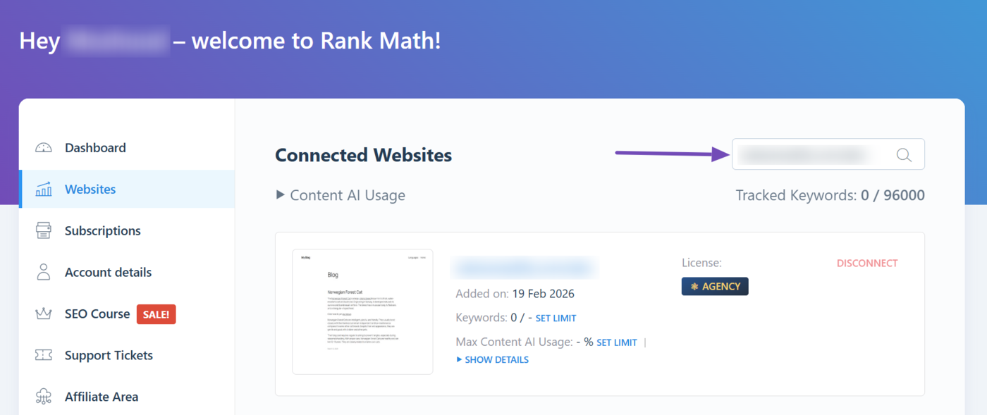Click the connected websites search field
This screenshot has width=987, height=415.
click(x=828, y=154)
